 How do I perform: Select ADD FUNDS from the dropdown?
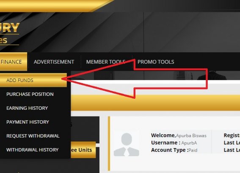pos(33,80)
